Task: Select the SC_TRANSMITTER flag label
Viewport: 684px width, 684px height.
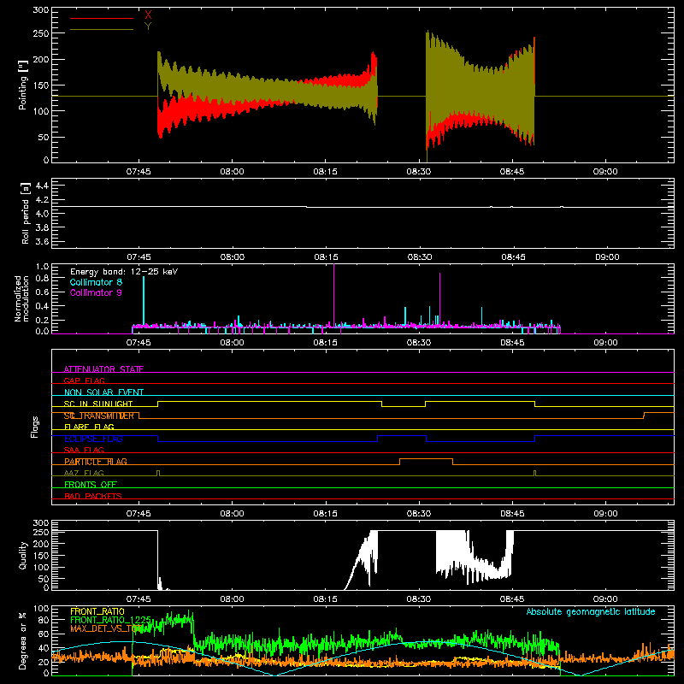Action: (99, 416)
